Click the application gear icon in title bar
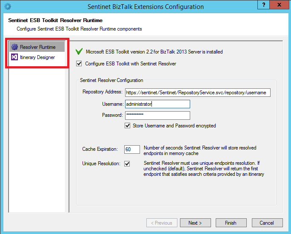The width and height of the screenshot is (291, 234). (7, 7)
